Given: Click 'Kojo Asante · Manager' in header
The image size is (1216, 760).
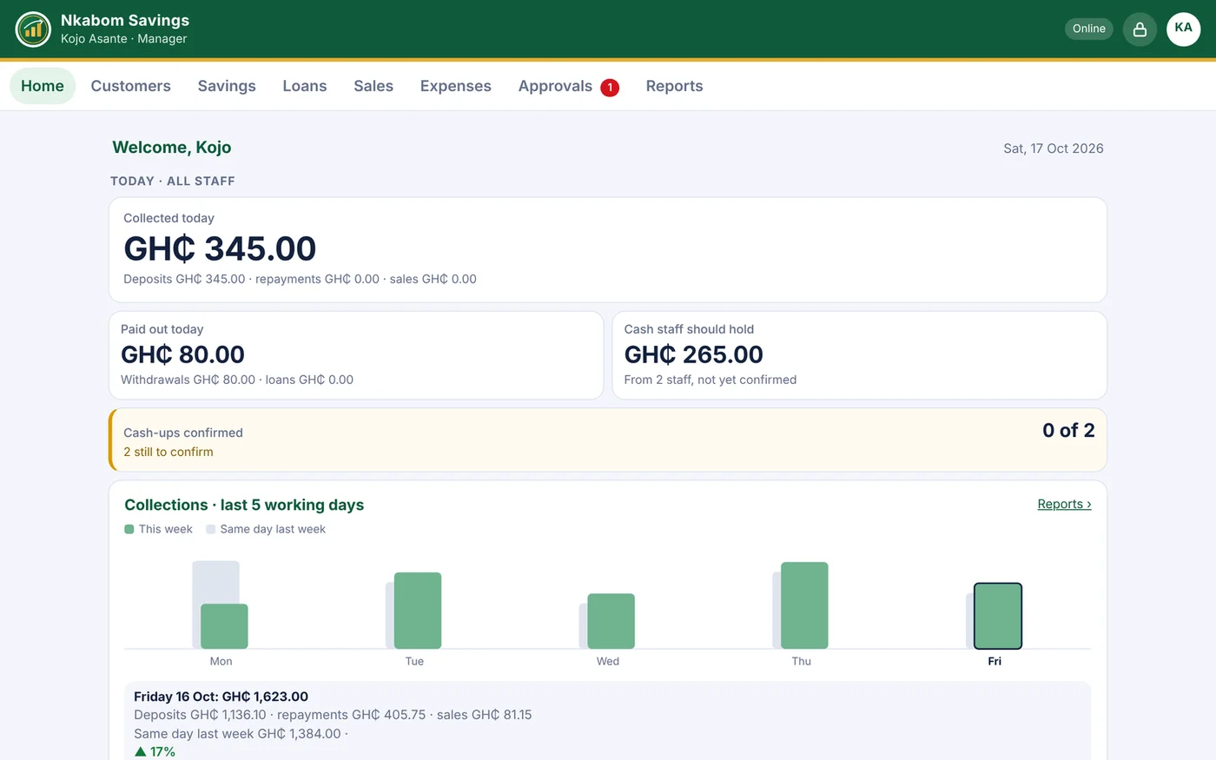Looking at the screenshot, I should click(x=123, y=39).
